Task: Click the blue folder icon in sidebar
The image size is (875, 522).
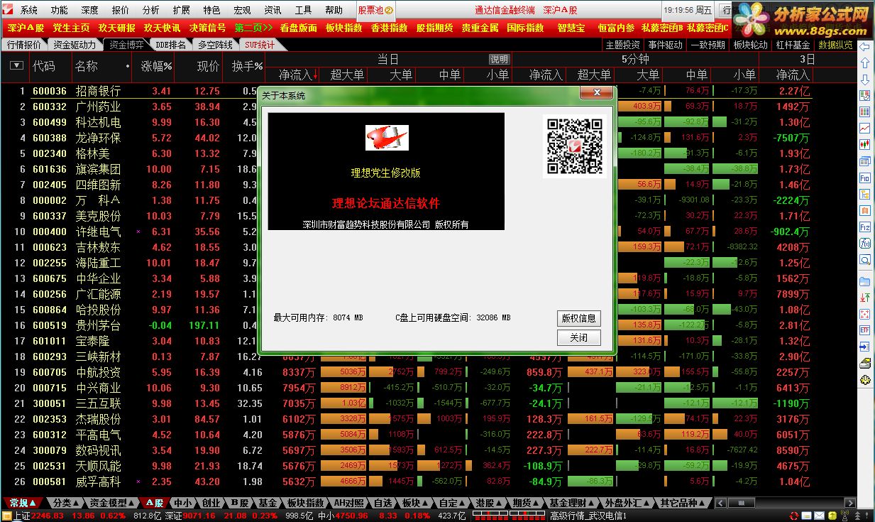Action: [x=864, y=281]
